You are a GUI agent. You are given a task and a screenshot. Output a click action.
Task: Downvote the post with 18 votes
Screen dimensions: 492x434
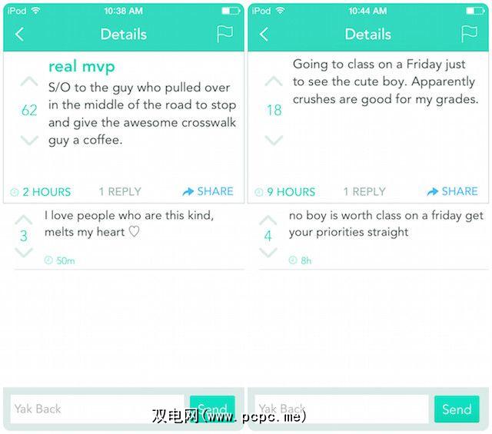(x=274, y=140)
